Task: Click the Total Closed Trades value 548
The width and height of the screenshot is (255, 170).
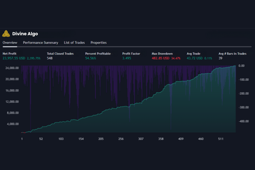Action: [50, 58]
